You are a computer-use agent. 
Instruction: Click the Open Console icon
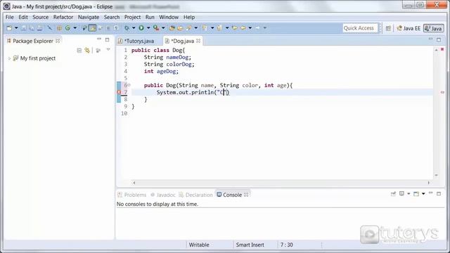(x=416, y=194)
